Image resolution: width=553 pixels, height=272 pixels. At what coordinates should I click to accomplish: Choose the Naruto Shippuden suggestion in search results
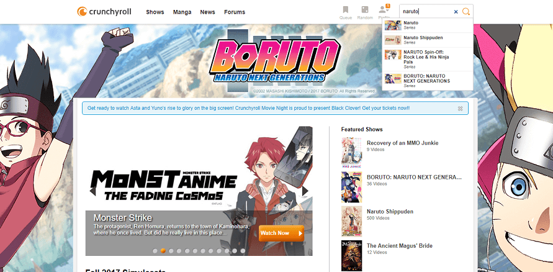point(428,40)
